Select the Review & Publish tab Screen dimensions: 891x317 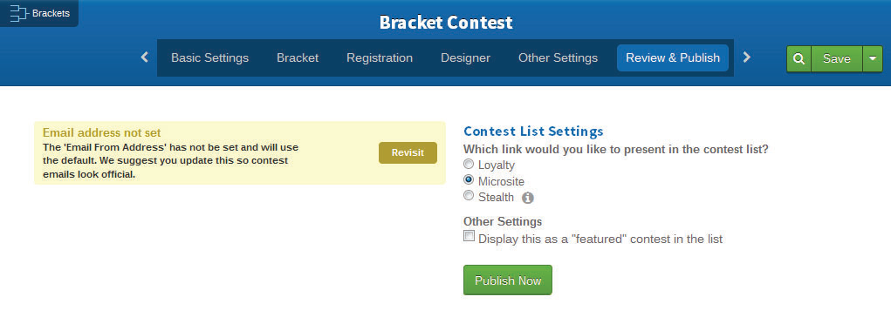[x=673, y=57]
